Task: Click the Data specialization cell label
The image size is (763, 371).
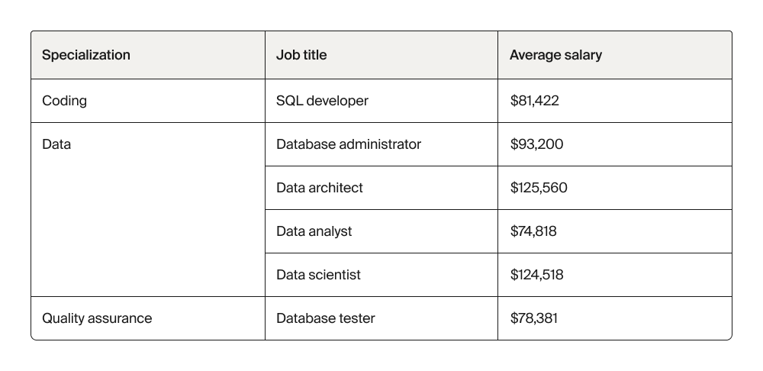Action: click(56, 144)
